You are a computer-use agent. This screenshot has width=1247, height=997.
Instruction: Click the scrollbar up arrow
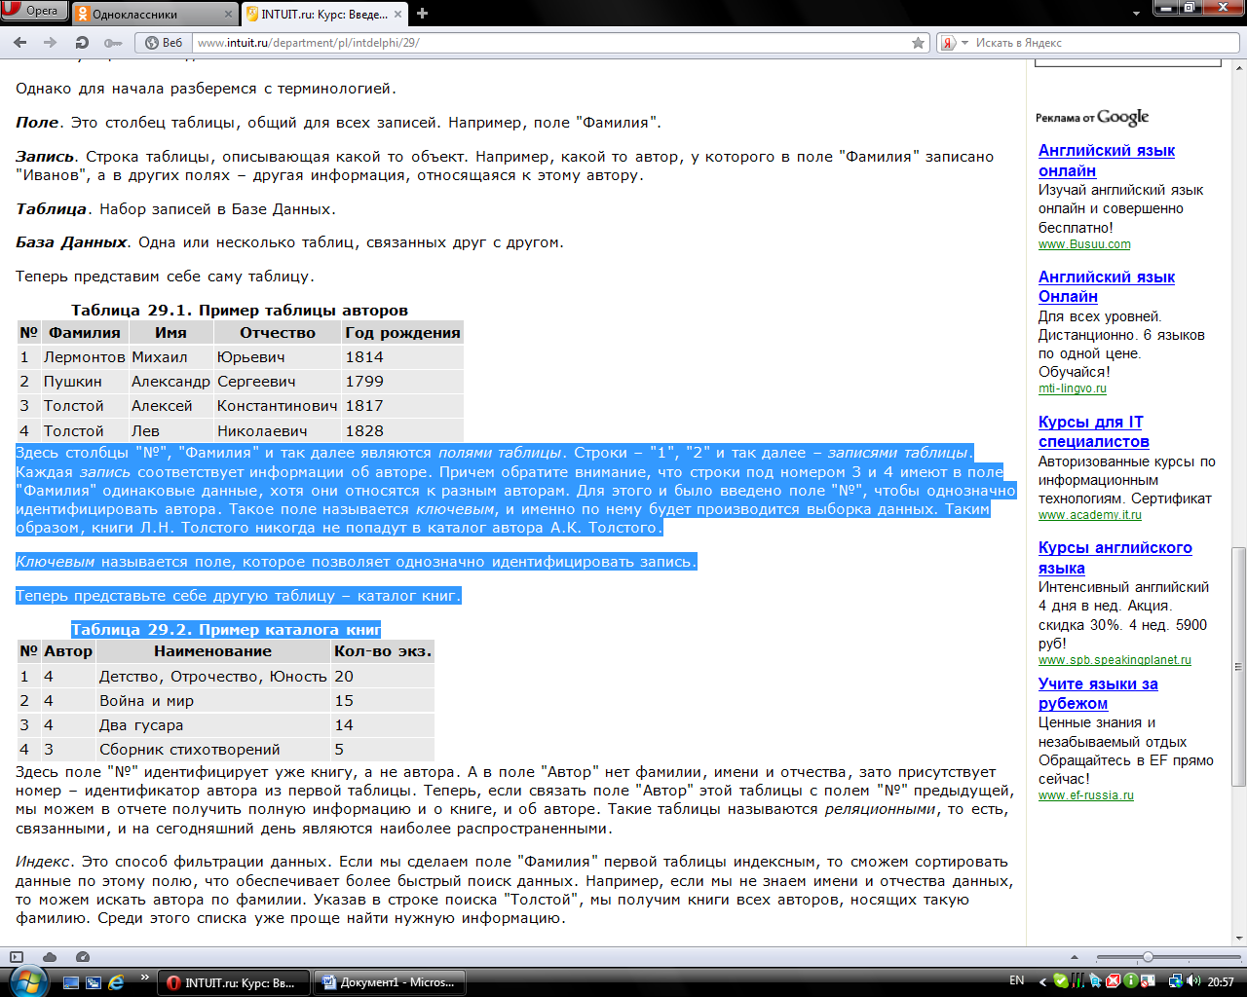click(1239, 67)
